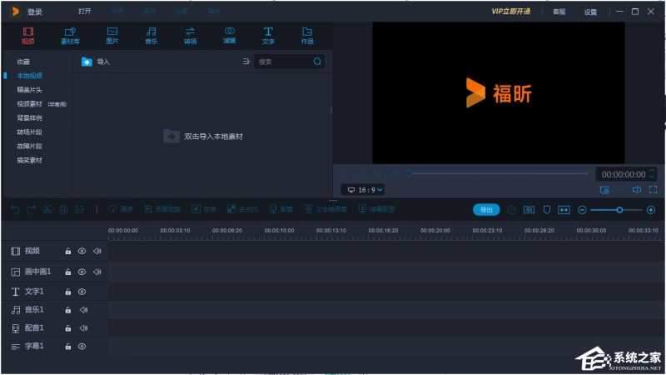The width and height of the screenshot is (666, 375).
Task: Select 收藏 in the sidebar
Action: click(x=23, y=62)
